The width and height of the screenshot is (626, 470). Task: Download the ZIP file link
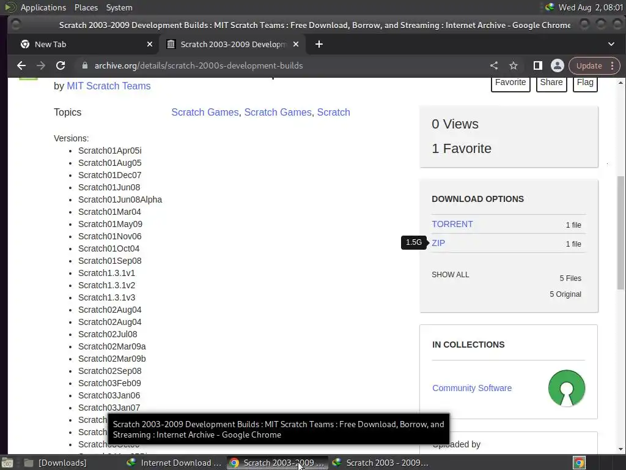click(438, 243)
